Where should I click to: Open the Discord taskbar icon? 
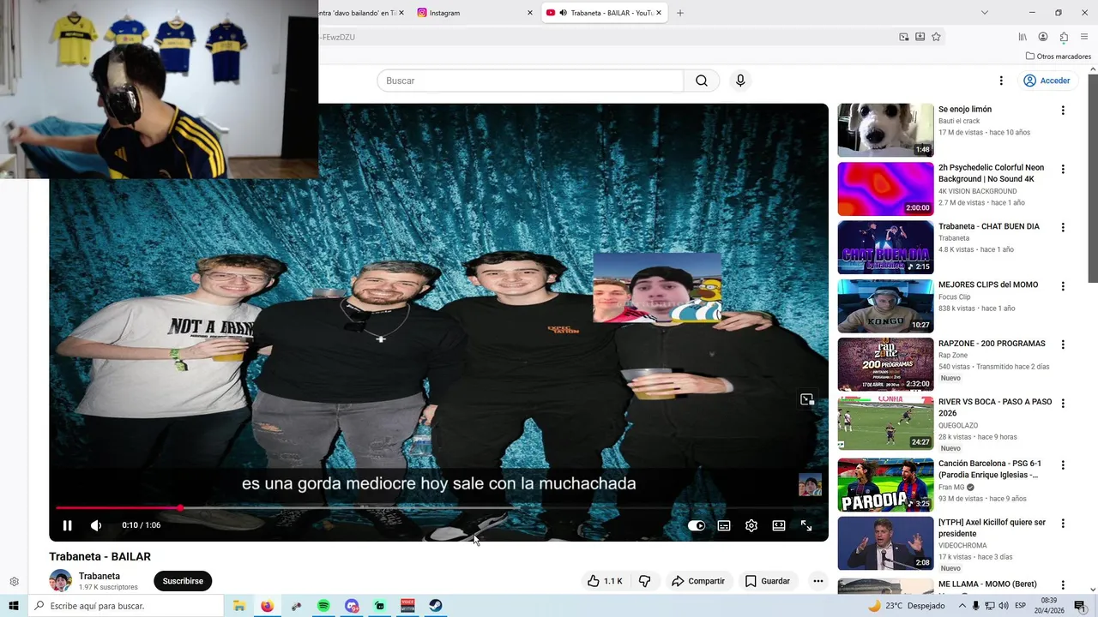[x=352, y=606]
